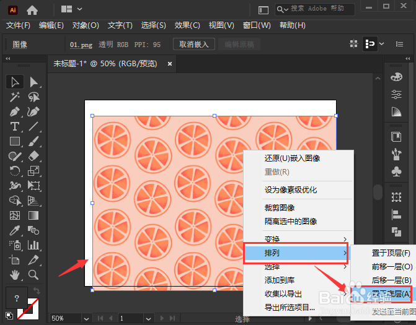Viewport: 416px width, 325px height.
Task: Go to Illustrator Home screen
Action: tap(32, 11)
